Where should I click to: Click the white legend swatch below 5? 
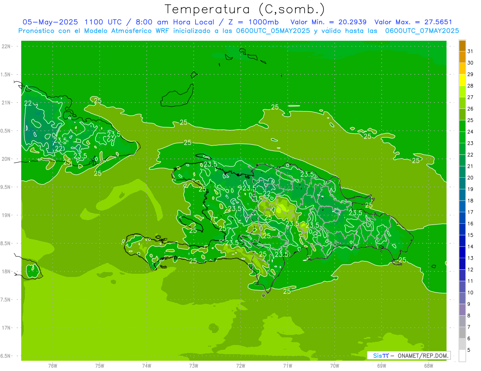pos(462,356)
